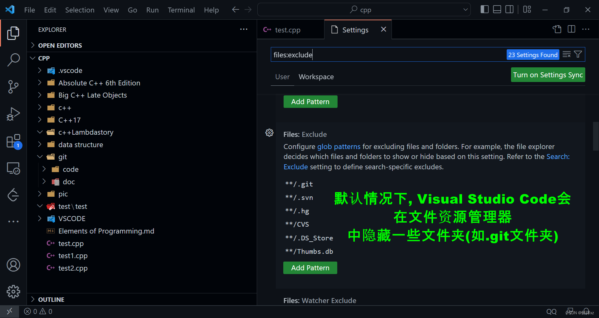
Task: Toggle the bottom panel layout icon
Action: click(497, 10)
